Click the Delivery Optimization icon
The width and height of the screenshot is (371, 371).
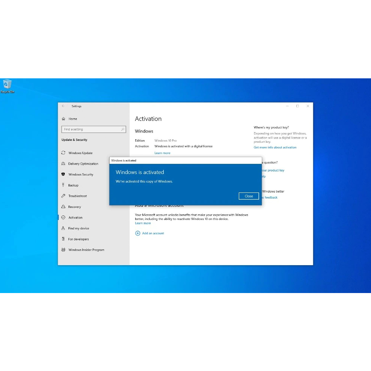63,163
